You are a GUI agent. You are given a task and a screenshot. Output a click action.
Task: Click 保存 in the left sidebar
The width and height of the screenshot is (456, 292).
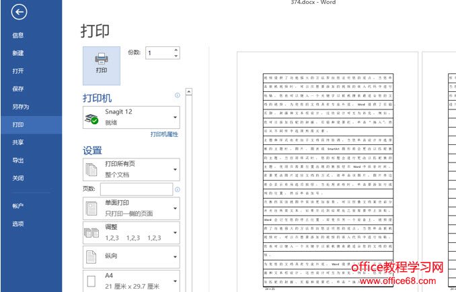[18, 89]
